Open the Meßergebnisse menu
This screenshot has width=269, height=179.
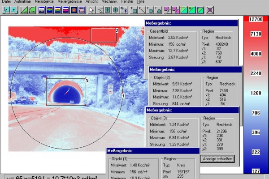coord(69,1)
